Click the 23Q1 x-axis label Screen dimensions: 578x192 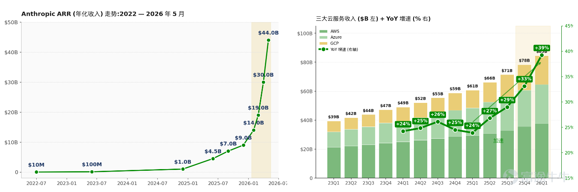click(334, 183)
